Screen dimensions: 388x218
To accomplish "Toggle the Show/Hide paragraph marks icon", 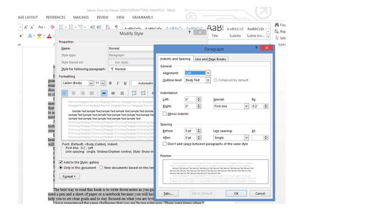I will [x=116, y=26].
